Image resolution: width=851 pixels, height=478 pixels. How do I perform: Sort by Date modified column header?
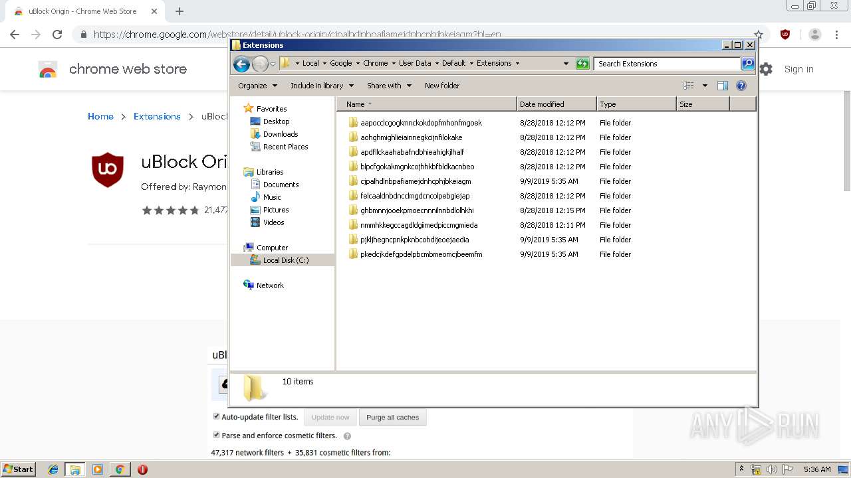click(x=556, y=104)
